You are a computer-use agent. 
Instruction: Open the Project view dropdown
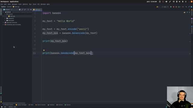(8, 10)
